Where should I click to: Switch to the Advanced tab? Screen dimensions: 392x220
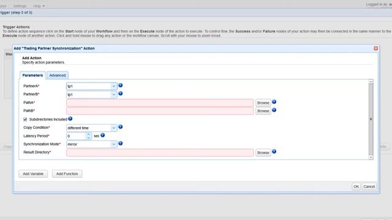(x=58, y=75)
